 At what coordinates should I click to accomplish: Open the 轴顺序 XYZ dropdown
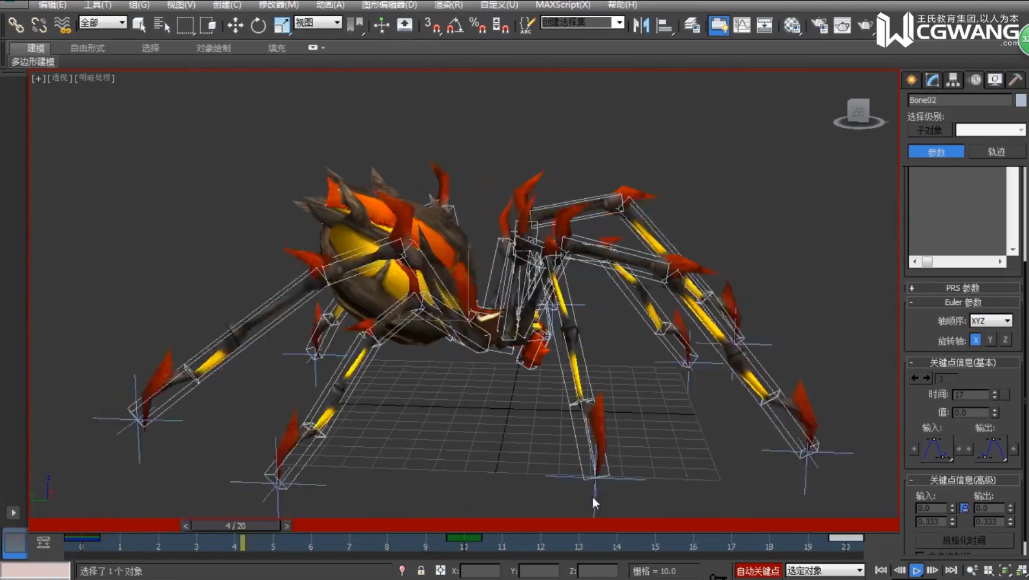coord(991,320)
